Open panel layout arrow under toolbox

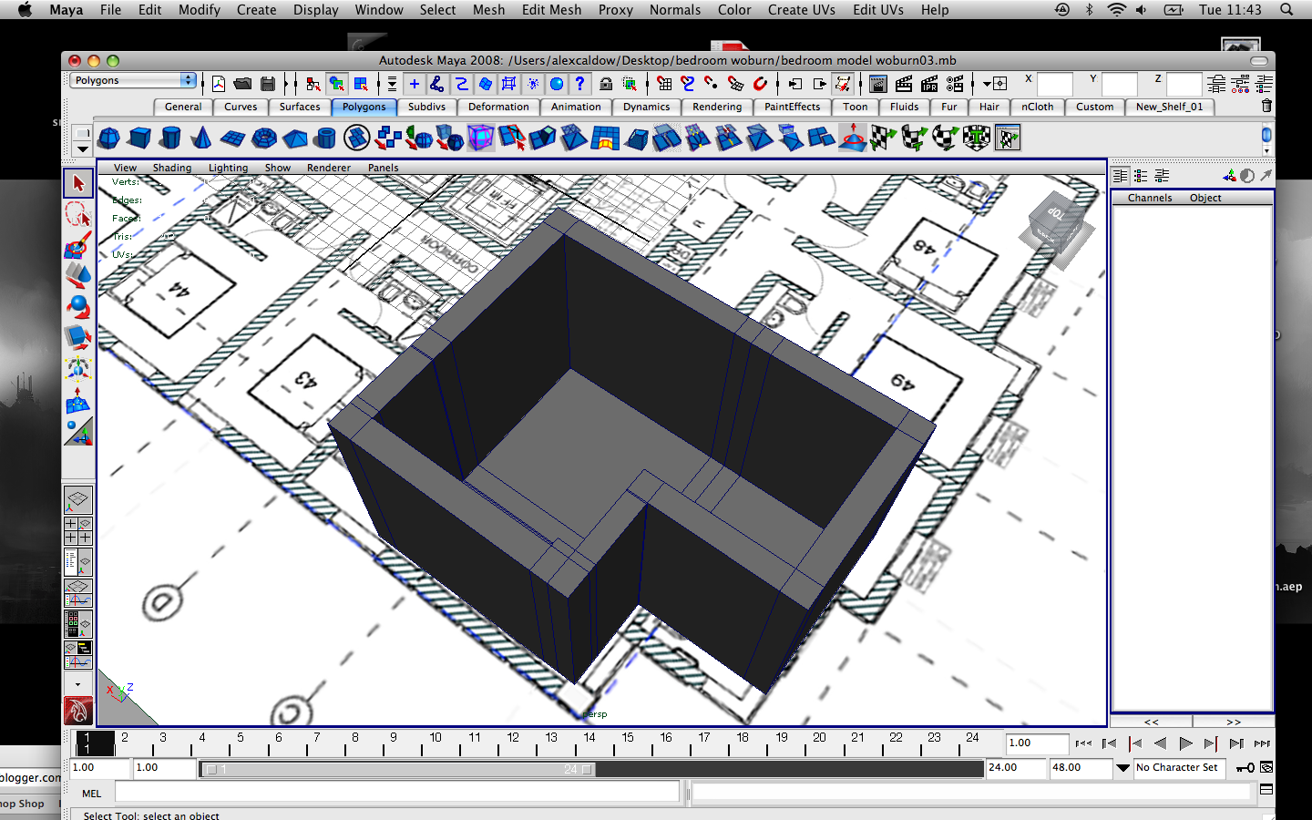[78, 684]
